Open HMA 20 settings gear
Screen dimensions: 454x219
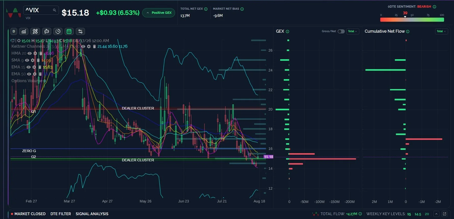(x=35, y=53)
